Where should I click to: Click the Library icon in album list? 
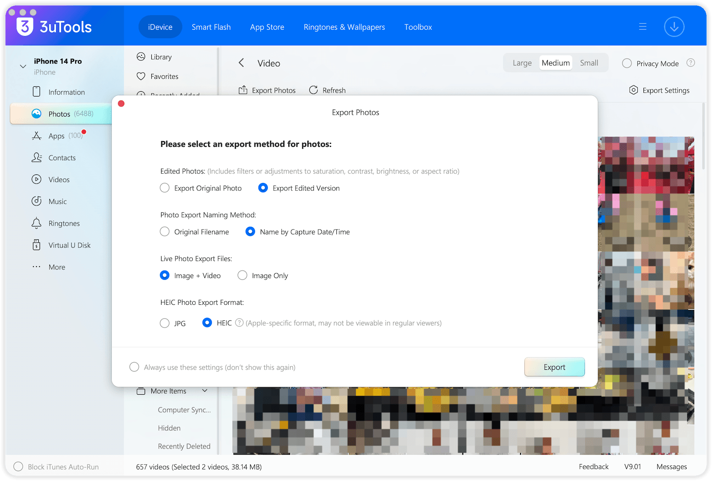click(141, 57)
